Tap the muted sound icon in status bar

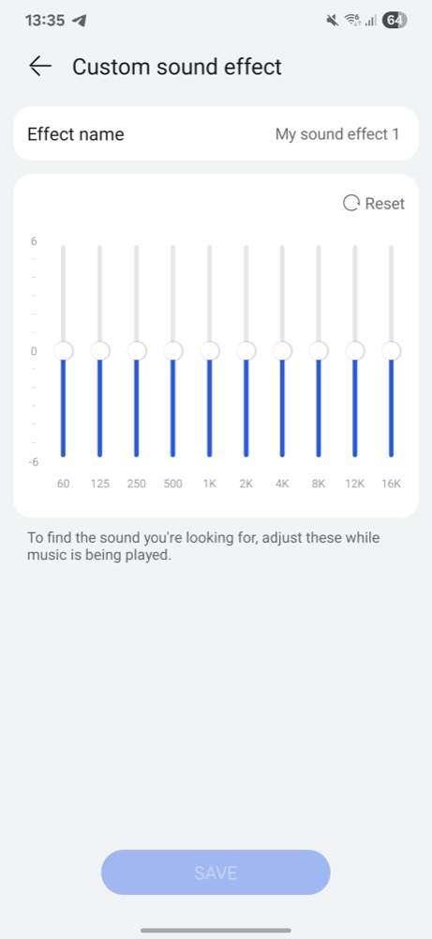(333, 21)
